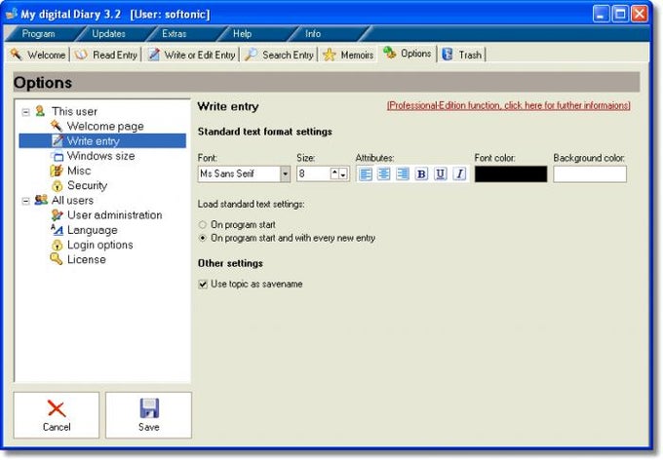Open the Program menu
Viewport: 663px width, 460px height.
coord(38,33)
